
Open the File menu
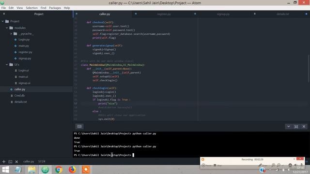(3, 8)
